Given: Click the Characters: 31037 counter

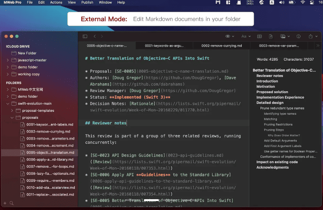Looking at the screenshot, I should [299, 59].
